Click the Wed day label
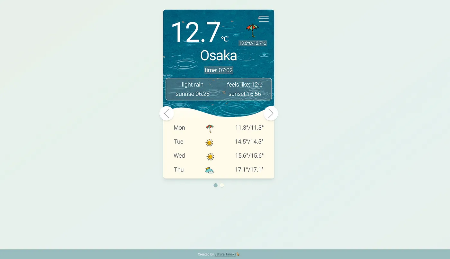The image size is (450, 259). (x=179, y=156)
